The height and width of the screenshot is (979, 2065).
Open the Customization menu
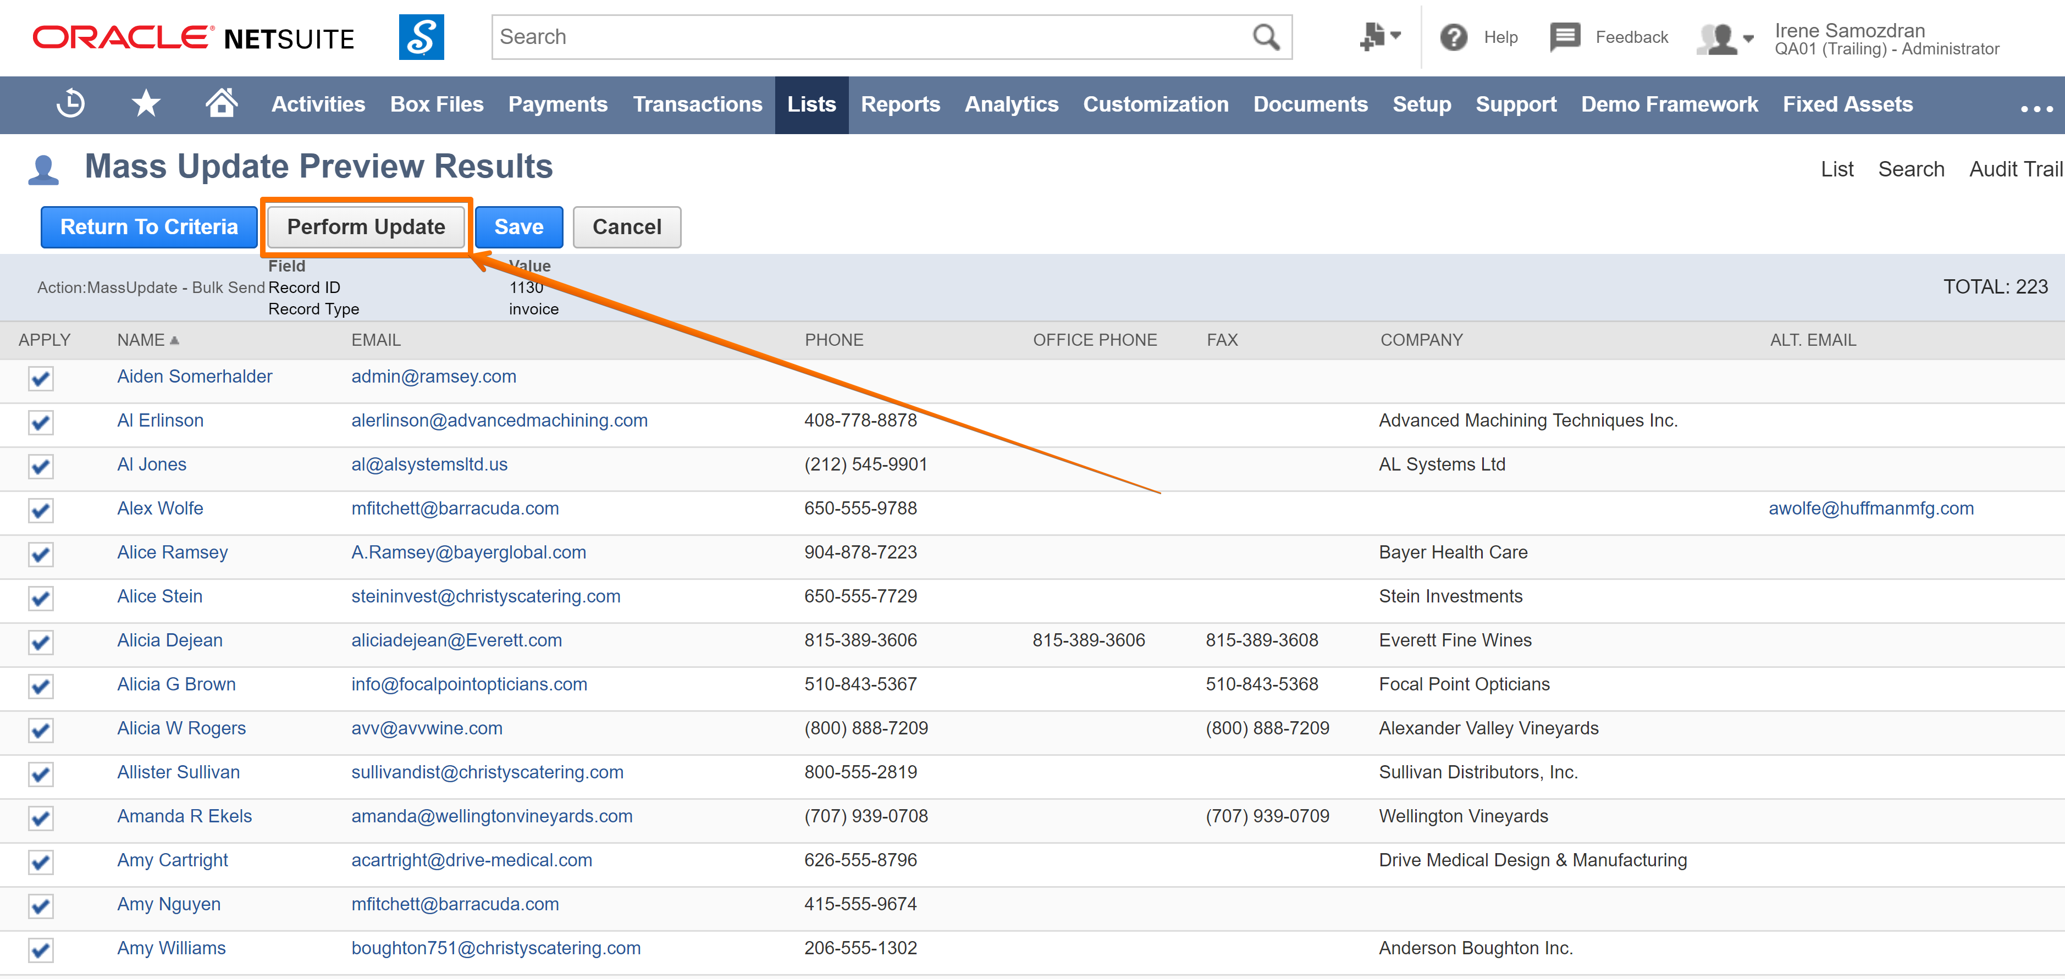1155,104
